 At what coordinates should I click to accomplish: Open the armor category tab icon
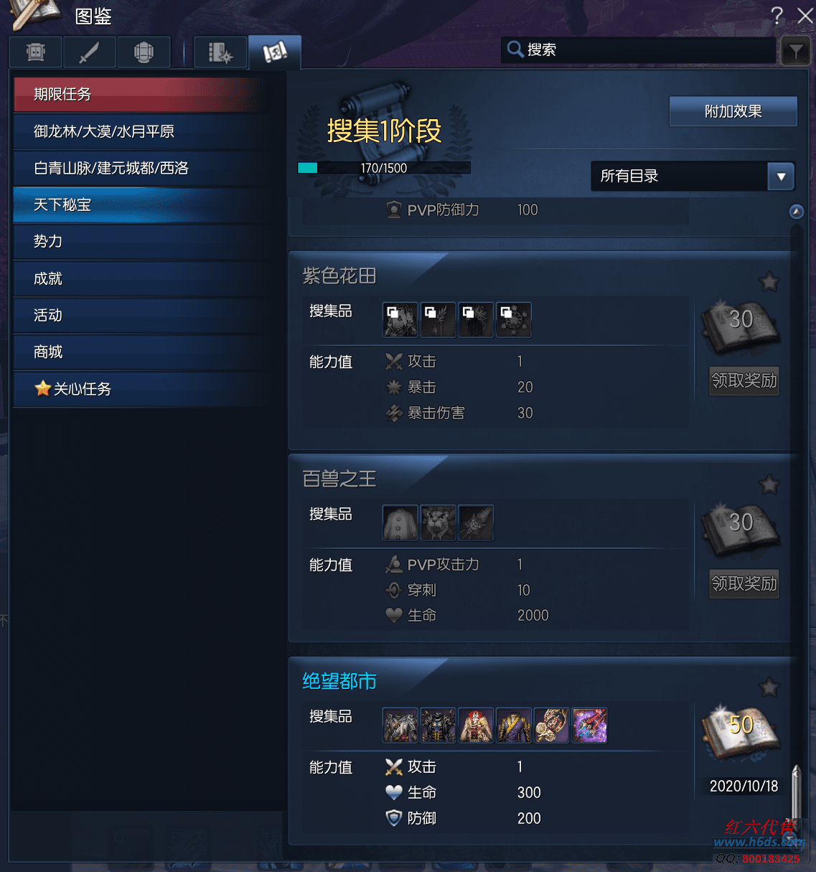pos(35,52)
